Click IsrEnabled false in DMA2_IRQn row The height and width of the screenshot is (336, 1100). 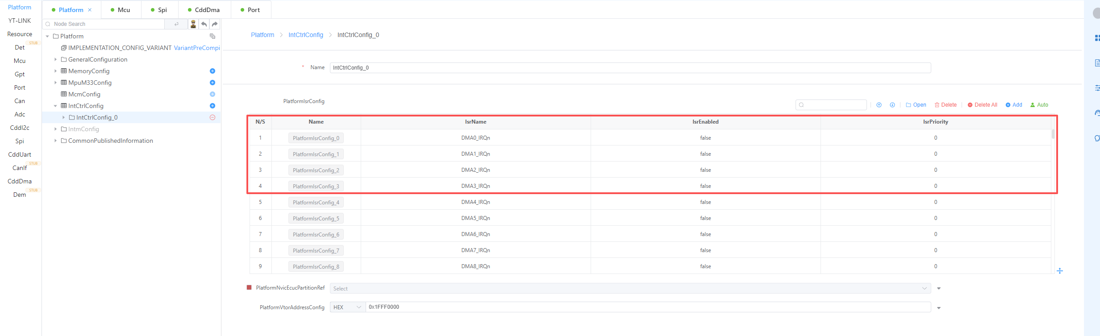pyautogui.click(x=705, y=170)
